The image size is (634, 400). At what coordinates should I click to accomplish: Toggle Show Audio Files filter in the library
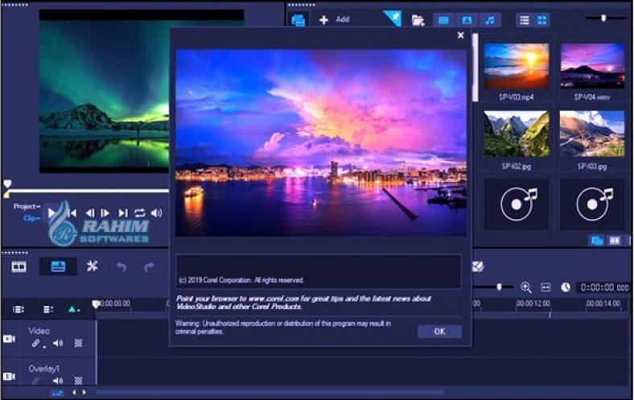(488, 20)
